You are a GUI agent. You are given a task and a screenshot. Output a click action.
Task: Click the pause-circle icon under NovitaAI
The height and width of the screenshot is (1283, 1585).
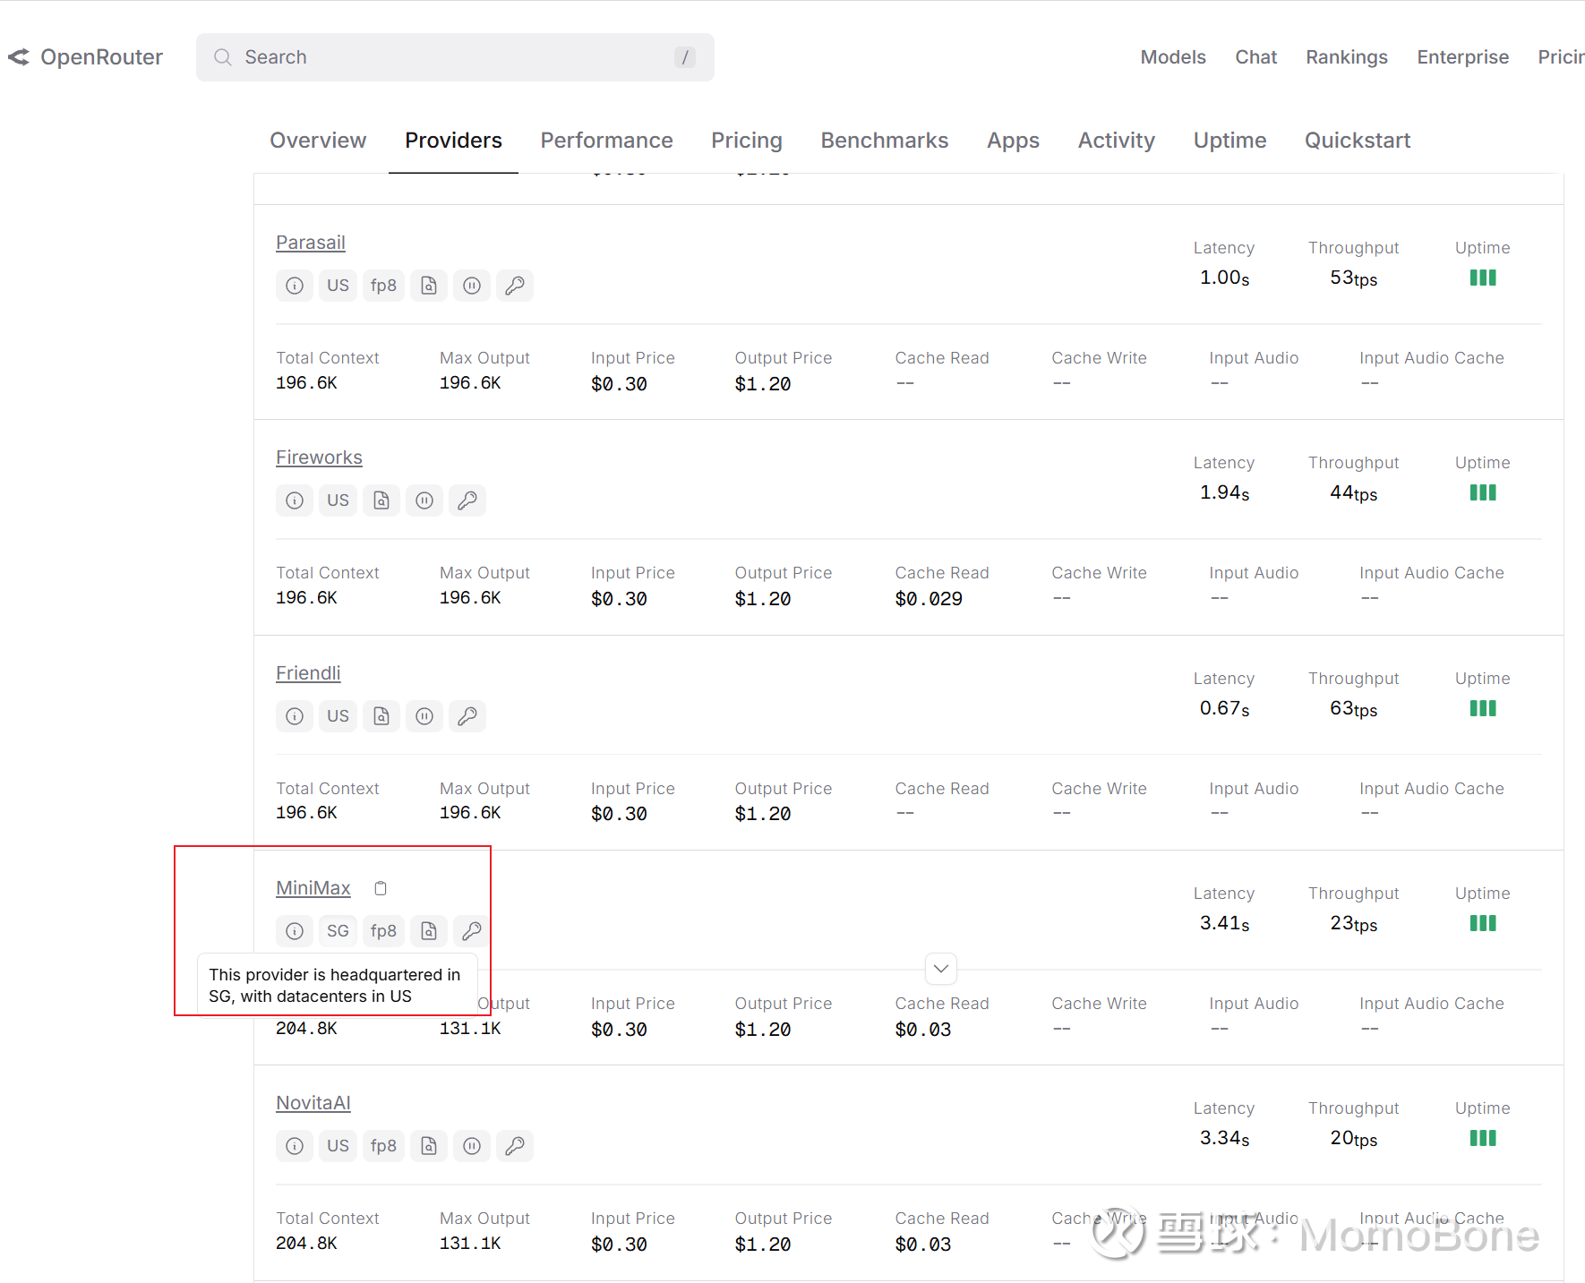472,1146
